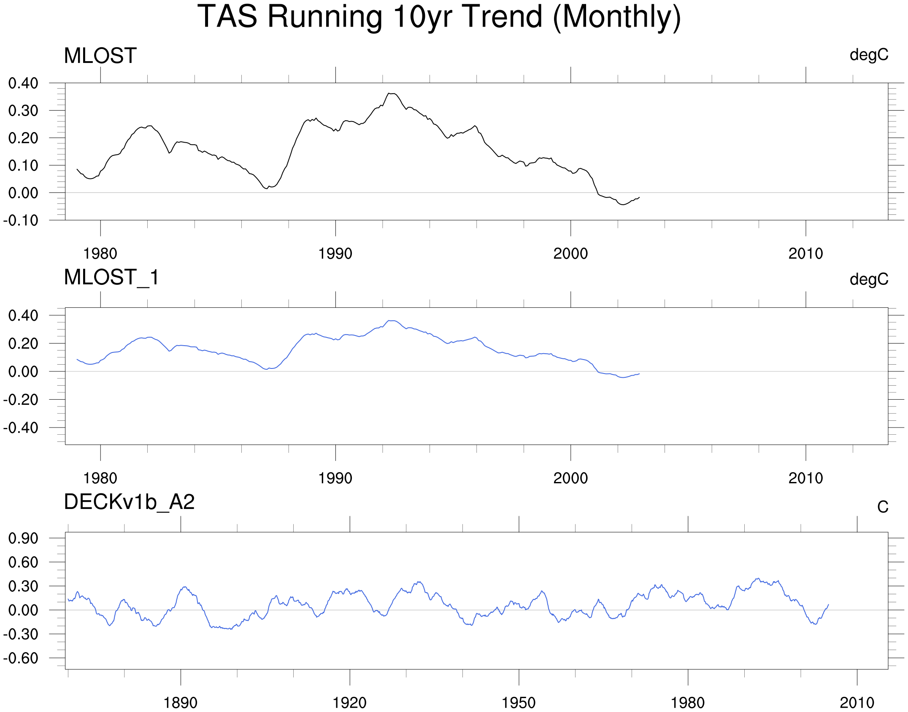908x712 pixels.
Task: Click the -0.40 y-axis label in MLOST_1 panel
Action: click(21, 428)
